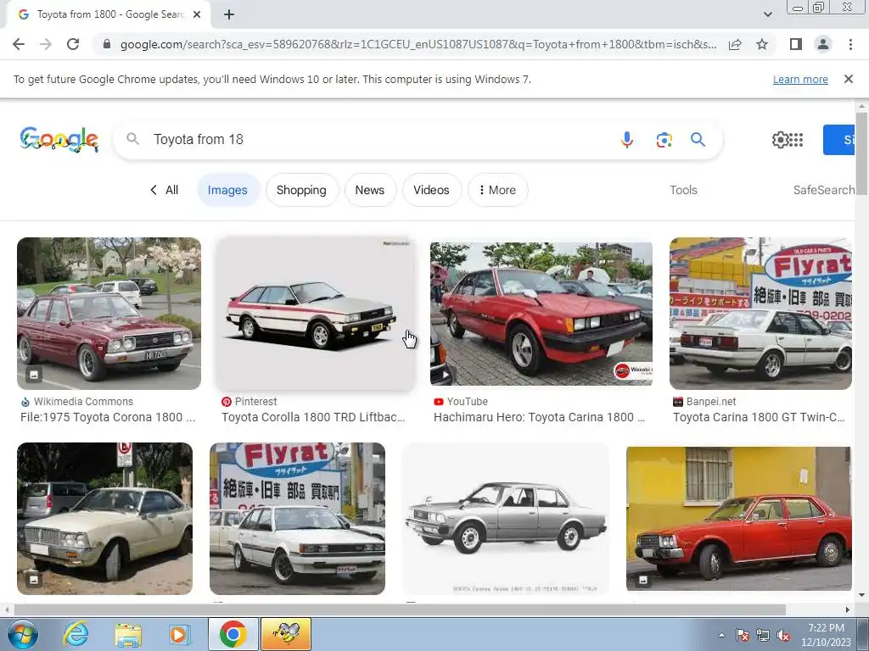Open the Banpei.net source link
The width and height of the screenshot is (869, 651).
coord(705,401)
